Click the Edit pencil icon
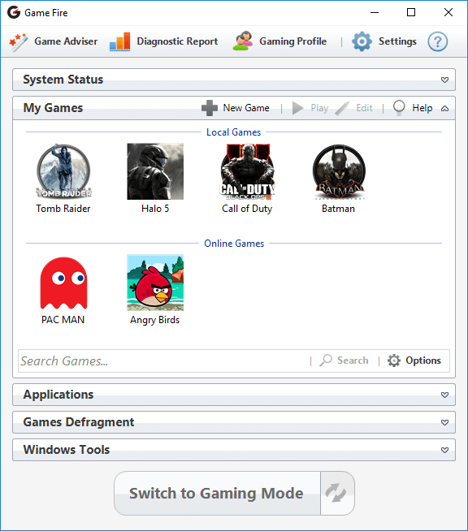 click(342, 108)
